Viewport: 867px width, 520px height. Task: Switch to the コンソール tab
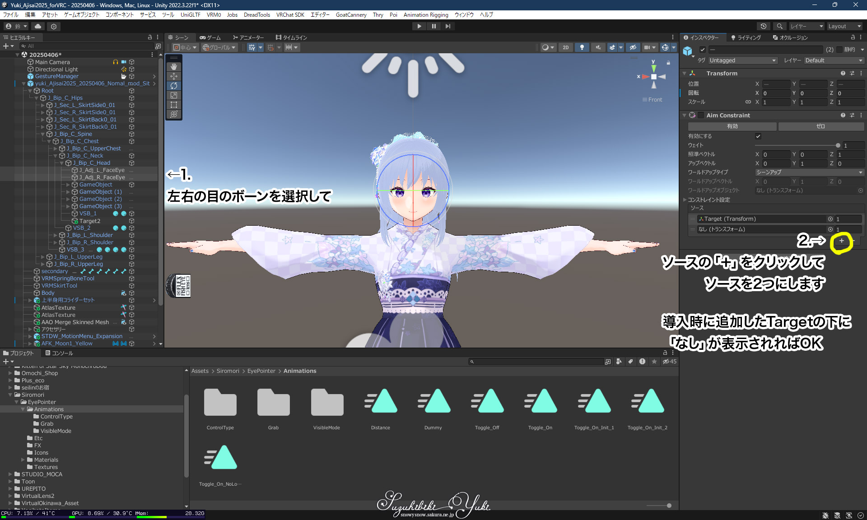point(59,353)
